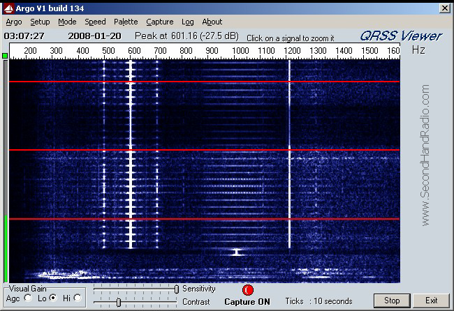Click the QRSS Viewer logo

point(401,36)
